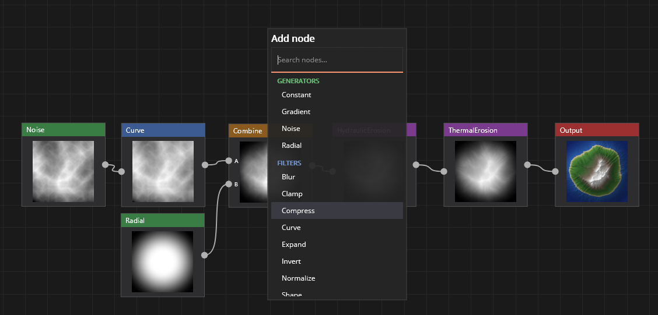Choose Noise from the Add node list
The width and height of the screenshot is (658, 315).
(337, 129)
